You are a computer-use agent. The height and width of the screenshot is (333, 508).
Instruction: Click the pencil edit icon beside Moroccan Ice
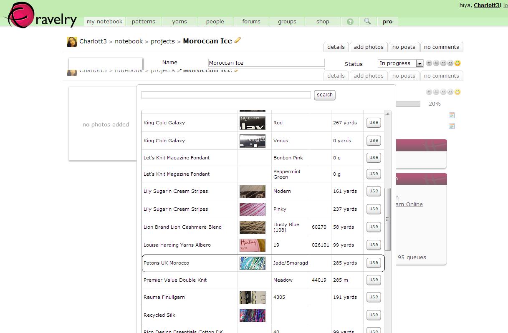(x=238, y=40)
